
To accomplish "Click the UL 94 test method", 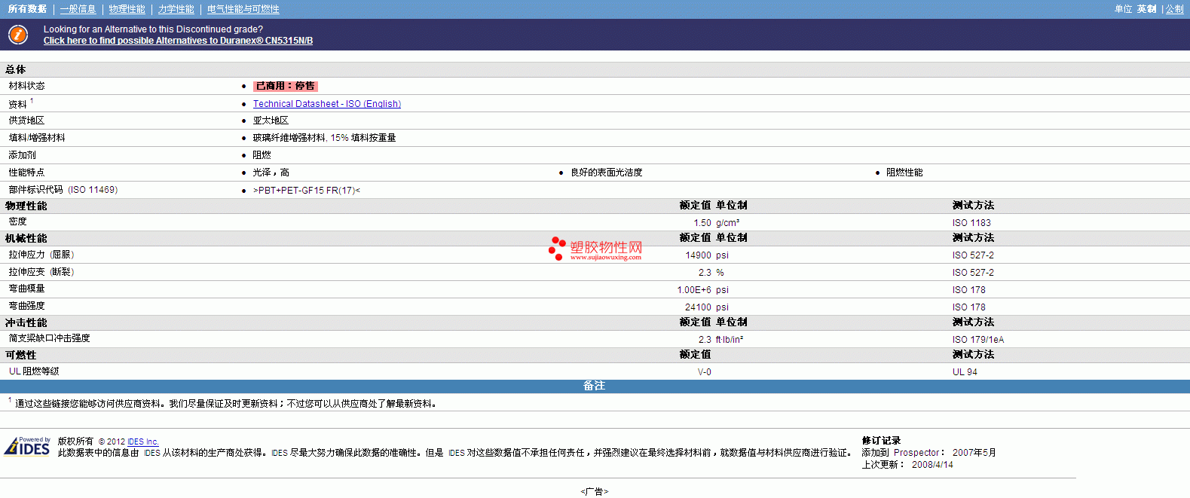I will 965,372.
